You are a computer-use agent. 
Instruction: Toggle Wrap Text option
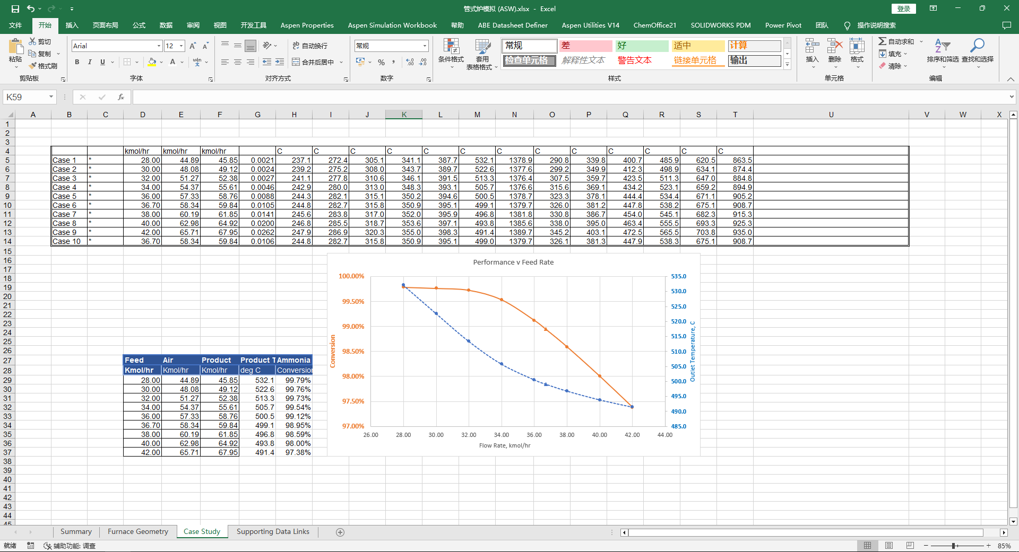tap(310, 46)
